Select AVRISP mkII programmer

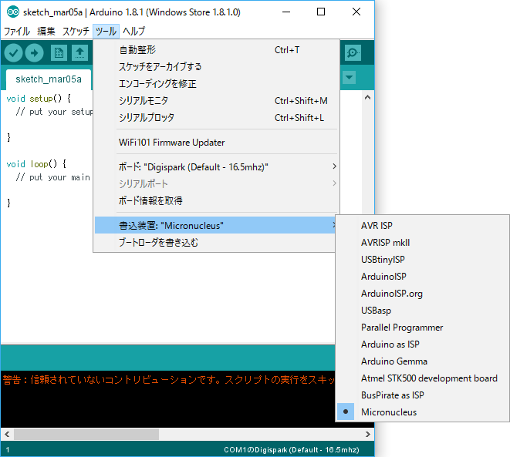click(x=423, y=243)
